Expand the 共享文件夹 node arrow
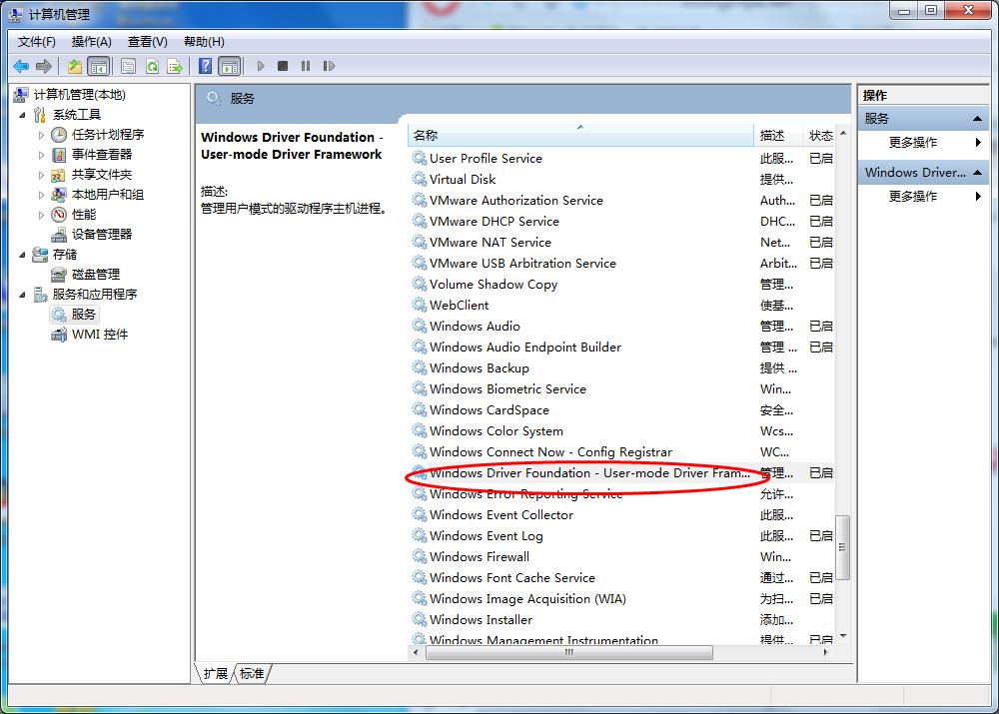This screenshot has width=999, height=714. 41,175
